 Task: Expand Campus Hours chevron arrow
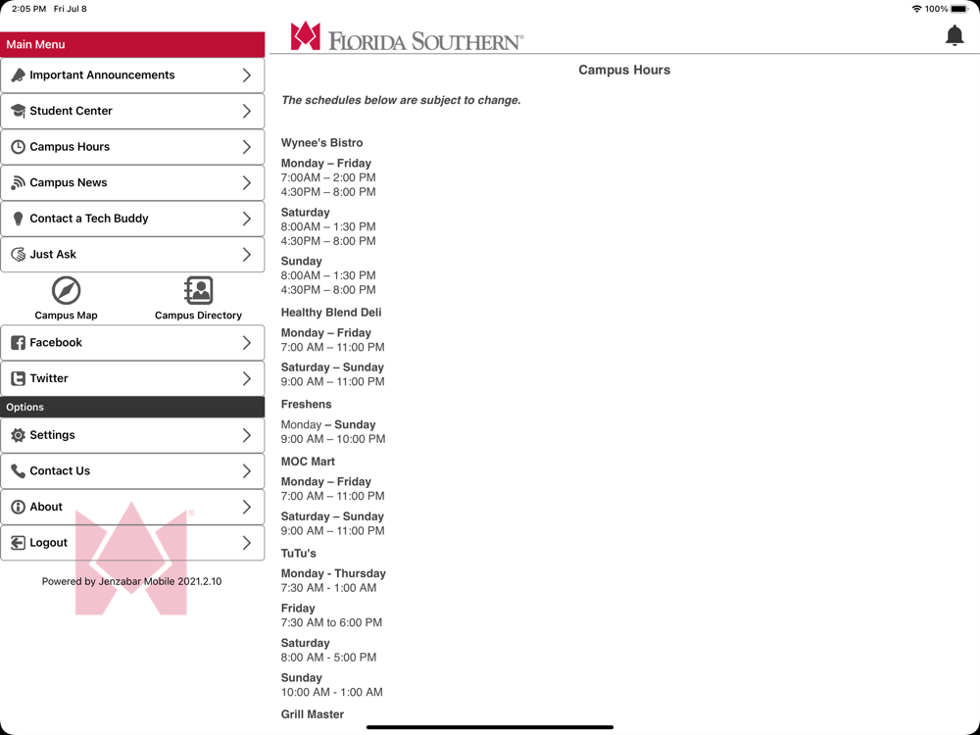pyautogui.click(x=247, y=147)
